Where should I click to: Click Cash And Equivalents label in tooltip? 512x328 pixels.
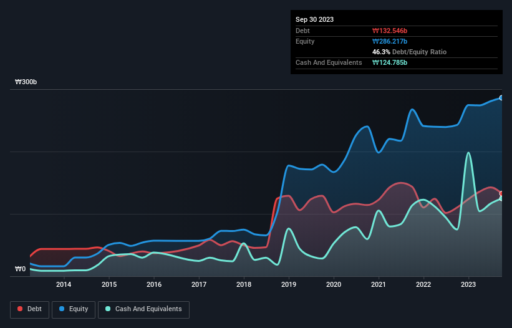click(x=329, y=62)
